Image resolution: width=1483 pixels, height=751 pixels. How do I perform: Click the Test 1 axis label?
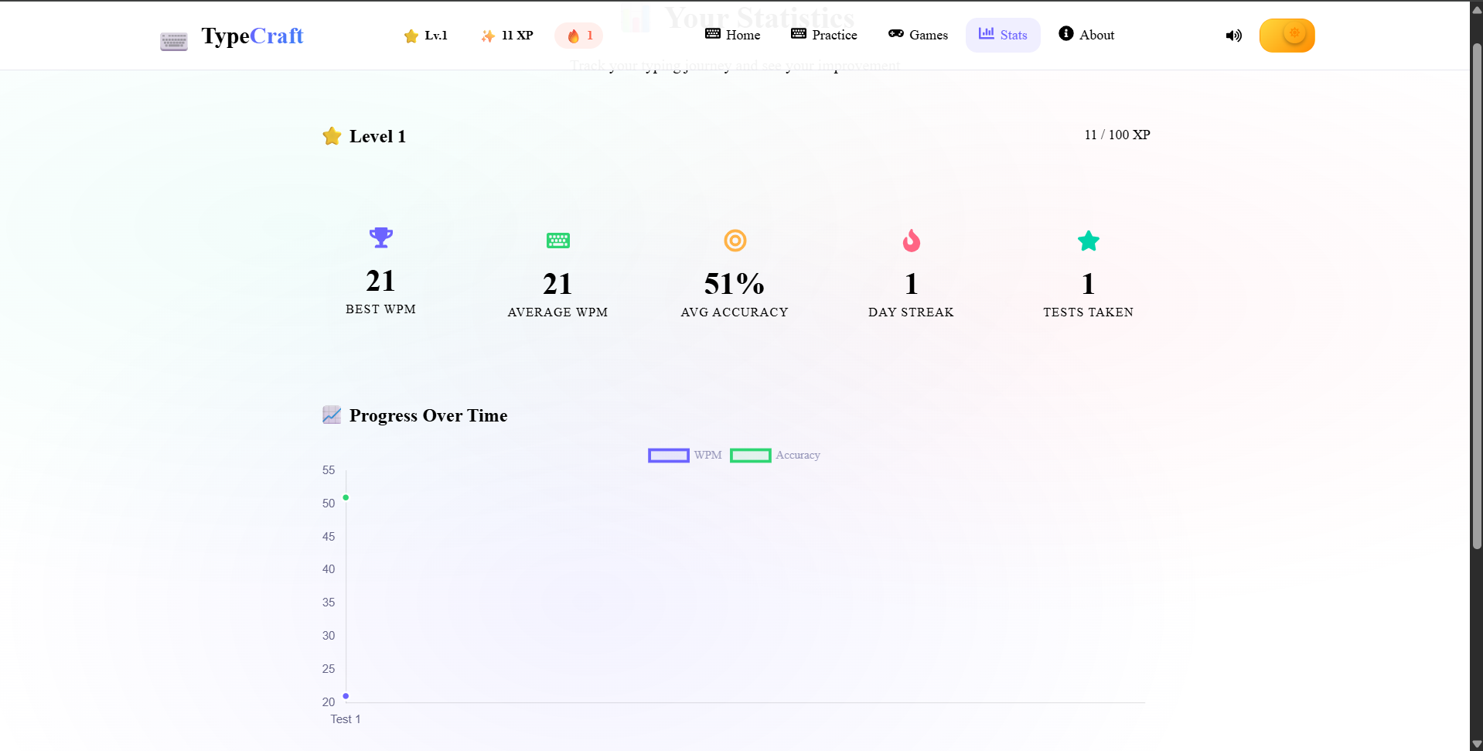point(346,719)
